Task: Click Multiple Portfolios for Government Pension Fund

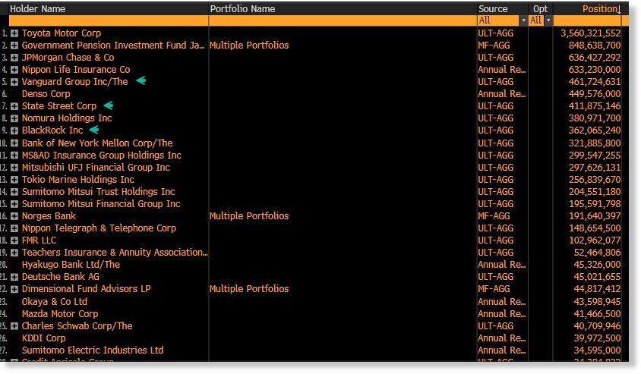Action: [x=249, y=46]
